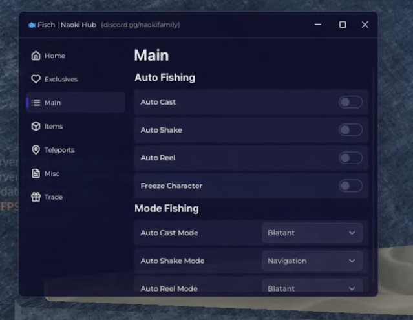Click the Exclusives heart icon
Image resolution: width=413 pixels, height=320 pixels.
pos(36,79)
